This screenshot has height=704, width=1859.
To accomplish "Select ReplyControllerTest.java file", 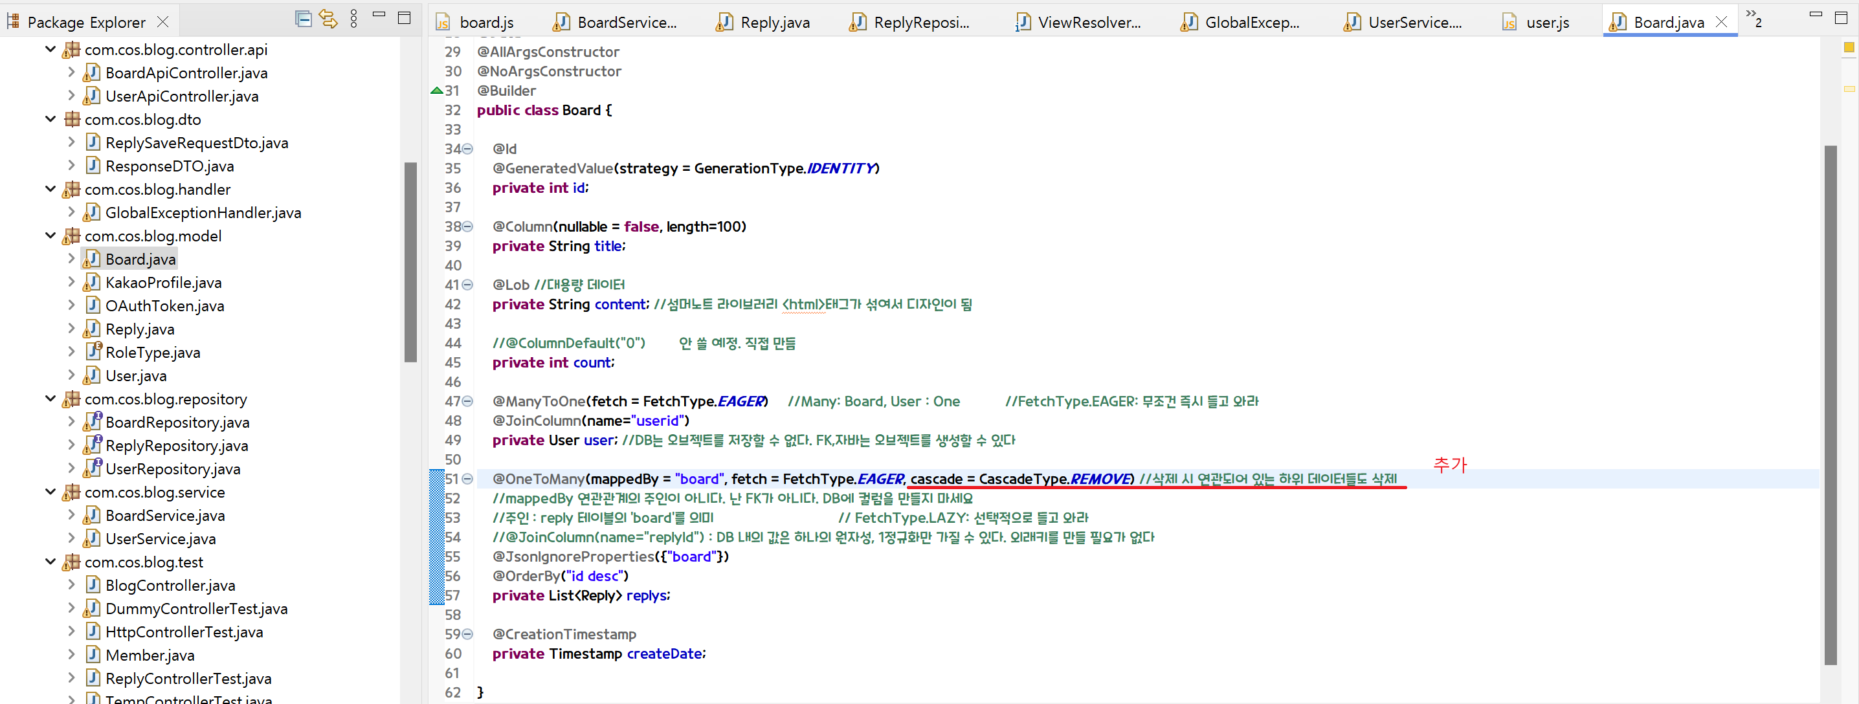I will point(188,679).
